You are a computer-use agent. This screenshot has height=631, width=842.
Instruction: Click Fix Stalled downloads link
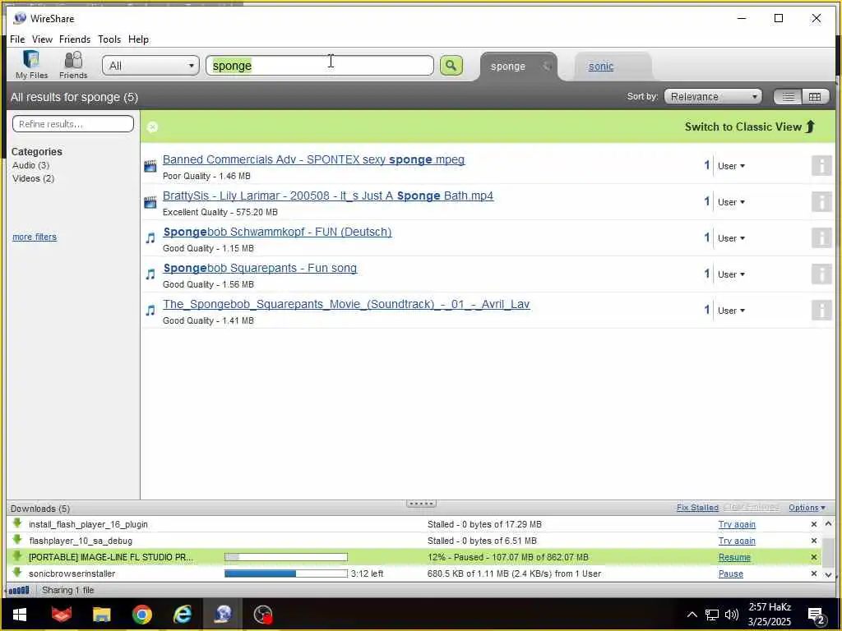pyautogui.click(x=697, y=508)
